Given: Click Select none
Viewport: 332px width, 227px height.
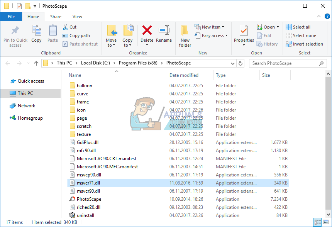Looking at the screenshot, I should 301,36.
